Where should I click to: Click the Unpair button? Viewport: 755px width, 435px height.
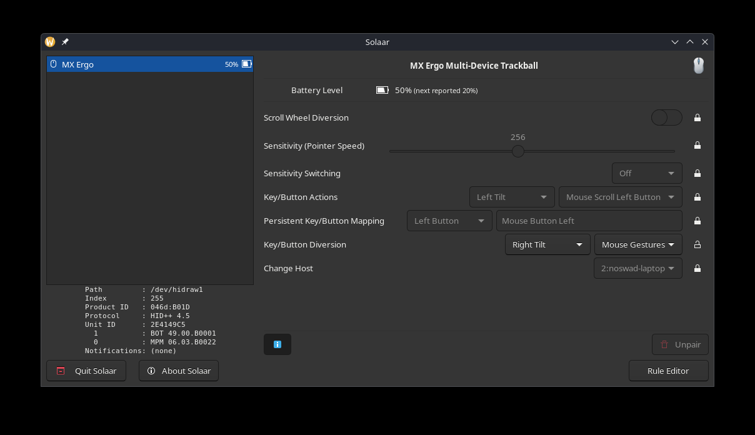[x=680, y=344]
